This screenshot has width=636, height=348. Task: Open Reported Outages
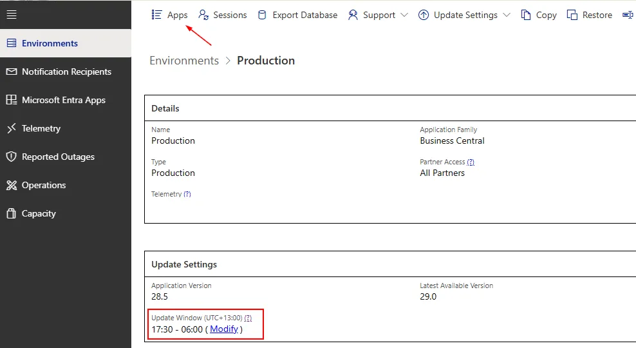pos(66,157)
